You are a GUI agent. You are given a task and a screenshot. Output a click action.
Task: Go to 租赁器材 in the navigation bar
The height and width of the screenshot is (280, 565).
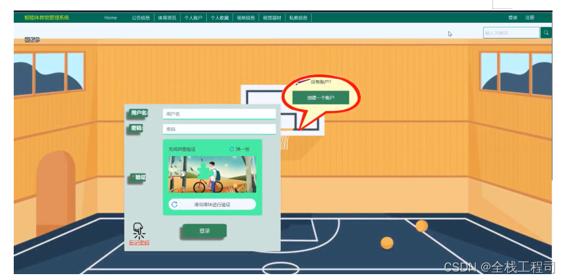pos(272,18)
